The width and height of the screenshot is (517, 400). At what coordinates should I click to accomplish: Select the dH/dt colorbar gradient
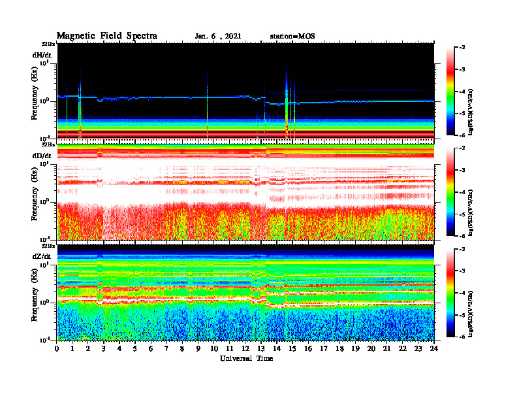pos(450,92)
